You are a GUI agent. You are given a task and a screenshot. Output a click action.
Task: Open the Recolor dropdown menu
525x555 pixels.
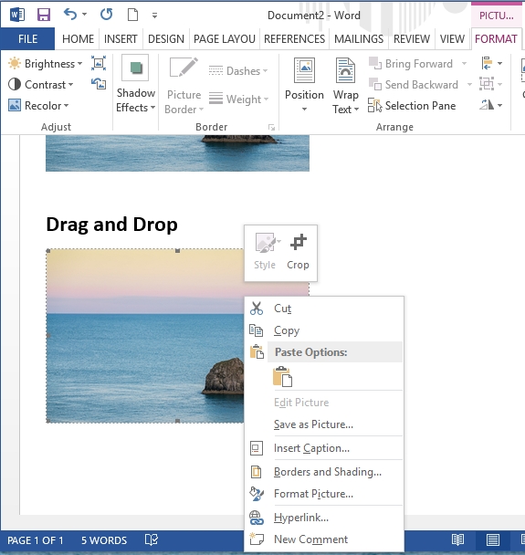(x=38, y=106)
